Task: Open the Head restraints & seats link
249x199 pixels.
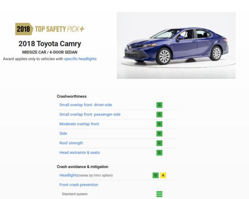Action: (x=79, y=153)
